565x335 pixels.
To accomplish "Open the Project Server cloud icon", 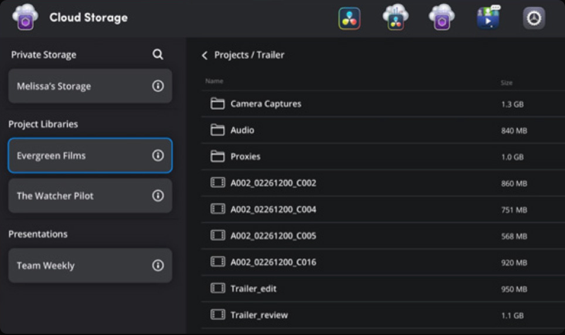I will point(395,18).
